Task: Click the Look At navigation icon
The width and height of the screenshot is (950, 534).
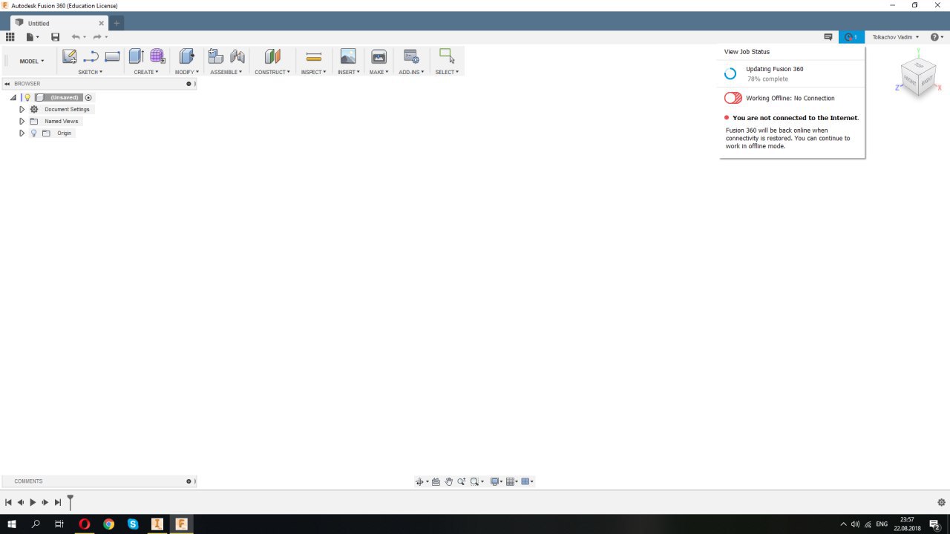Action: 436,482
